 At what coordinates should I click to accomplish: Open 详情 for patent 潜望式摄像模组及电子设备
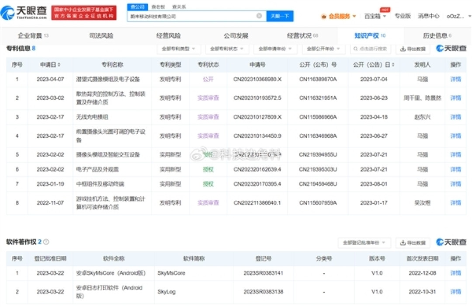click(455, 79)
